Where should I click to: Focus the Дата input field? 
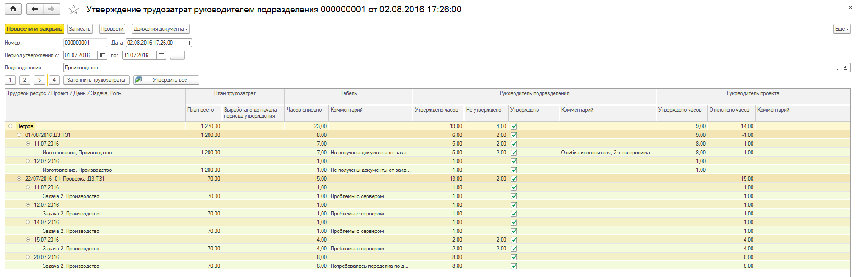pos(154,43)
